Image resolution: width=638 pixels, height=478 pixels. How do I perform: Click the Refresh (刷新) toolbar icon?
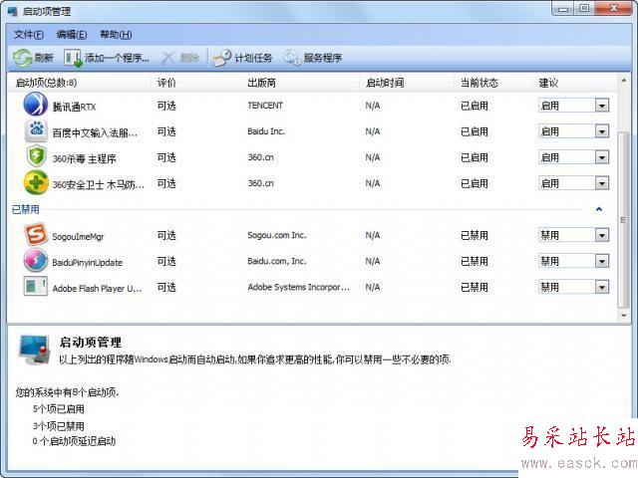[22, 58]
